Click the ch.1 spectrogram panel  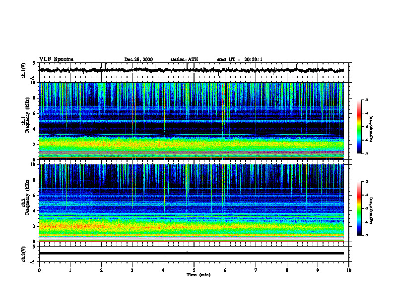click(x=192, y=121)
